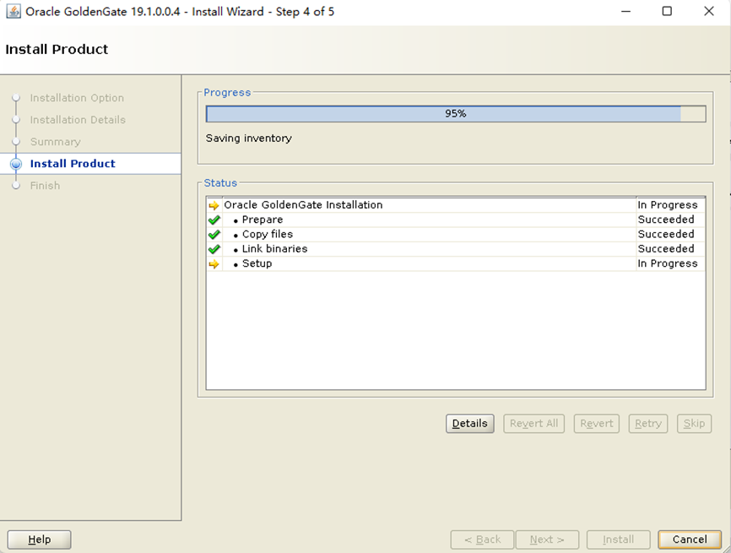Image resolution: width=731 pixels, height=553 pixels.
Task: Click Succeeded status of Link binaries
Action: click(x=666, y=248)
